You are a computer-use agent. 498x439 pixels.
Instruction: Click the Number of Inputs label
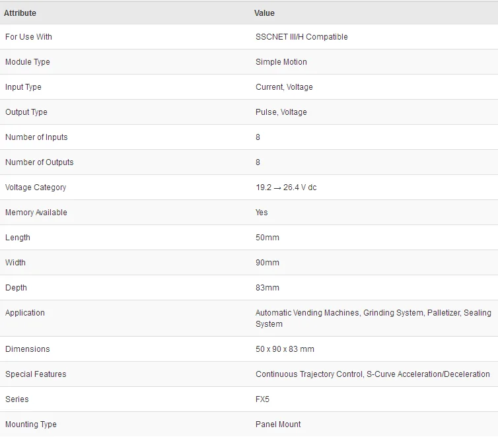coord(36,137)
